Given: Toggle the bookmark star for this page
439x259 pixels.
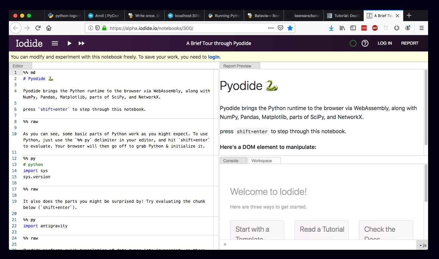Looking at the screenshot, I should (290, 28).
